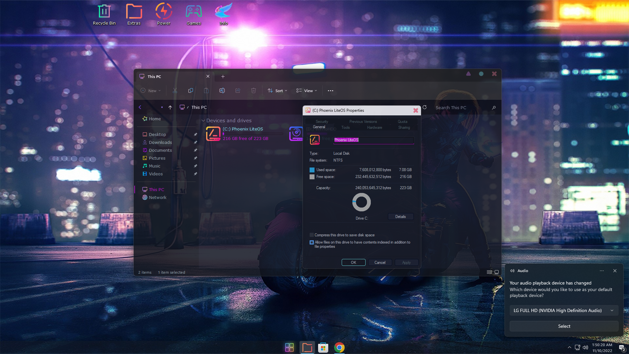629x354 pixels.
Task: Open Downloads in the navigation pane
Action: pyautogui.click(x=157, y=142)
